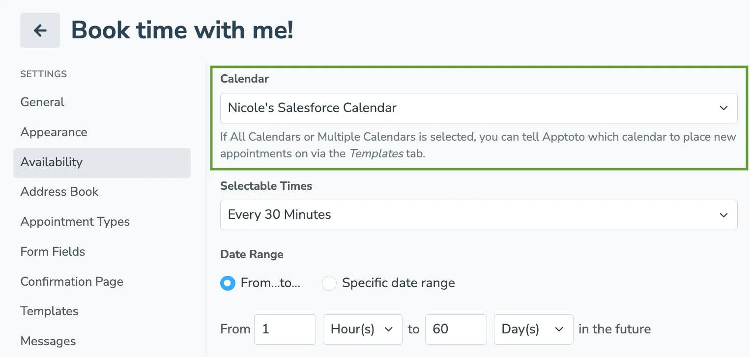Image resolution: width=750 pixels, height=357 pixels.
Task: Select Nicole's Salesforce Calendar dropdown
Action: pos(479,108)
